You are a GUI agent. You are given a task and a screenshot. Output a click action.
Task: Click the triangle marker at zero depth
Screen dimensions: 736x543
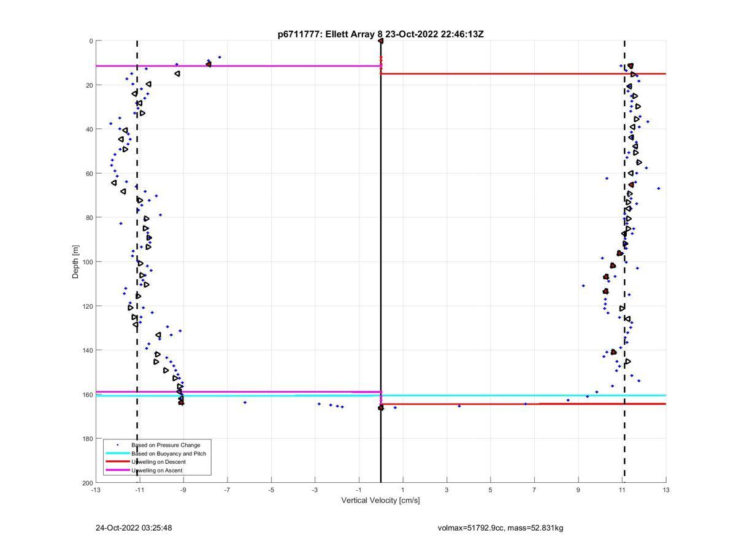coord(380,41)
